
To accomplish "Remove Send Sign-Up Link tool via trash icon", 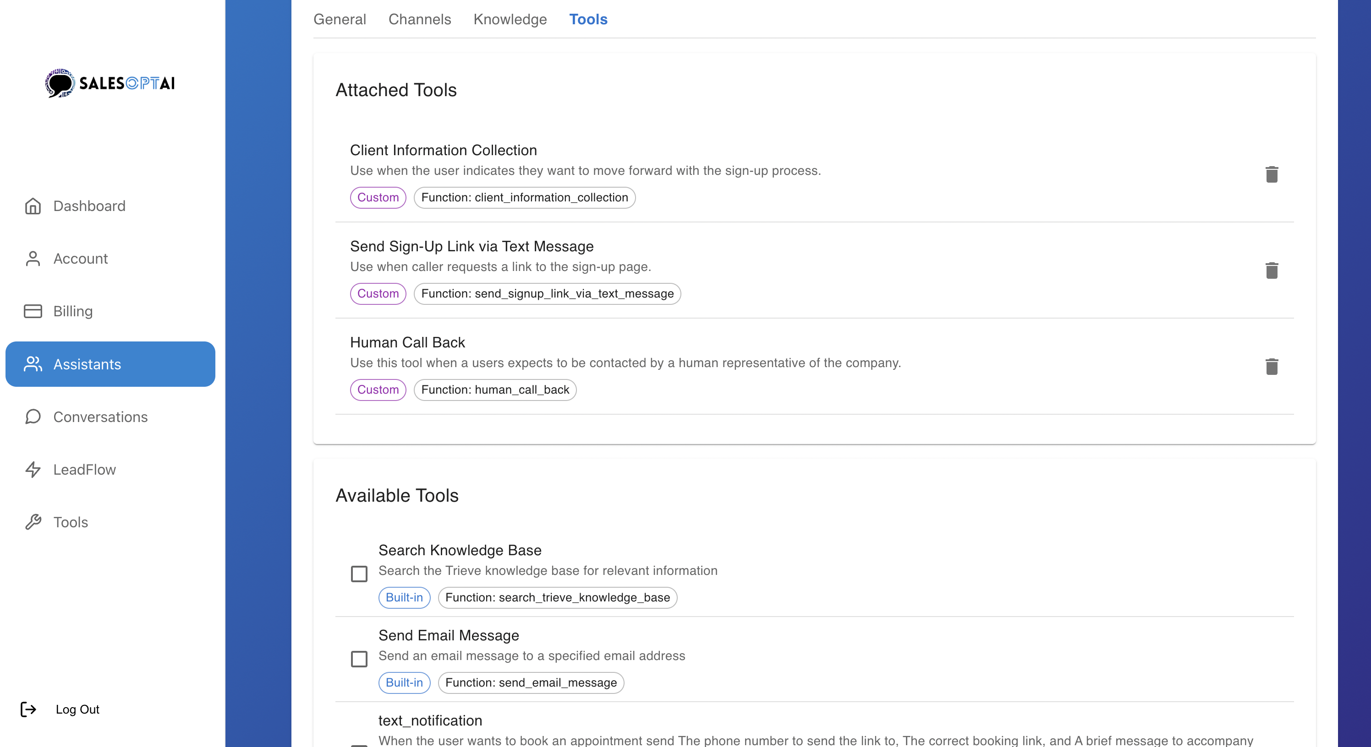I will [x=1272, y=271].
